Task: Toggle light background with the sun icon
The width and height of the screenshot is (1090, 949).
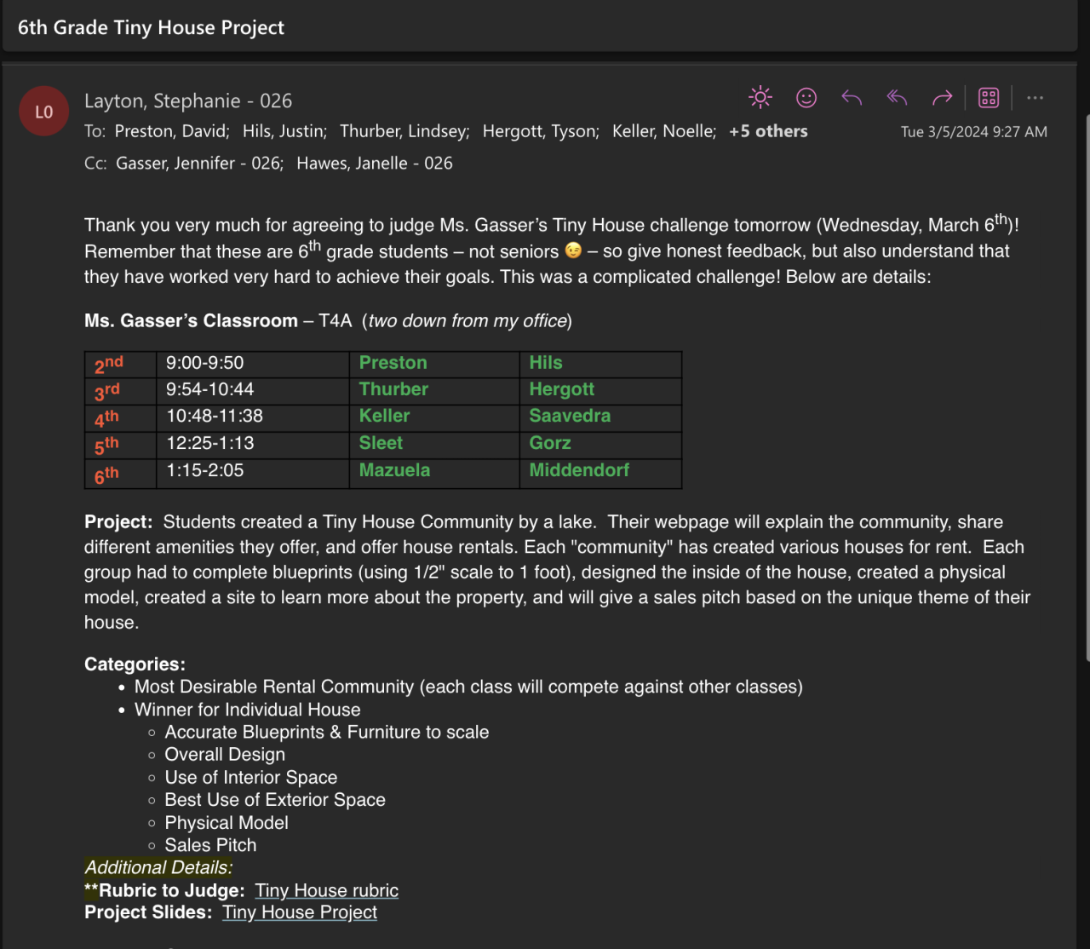Action: coord(760,97)
